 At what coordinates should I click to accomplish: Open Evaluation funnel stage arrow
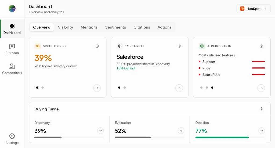coord(181,131)
